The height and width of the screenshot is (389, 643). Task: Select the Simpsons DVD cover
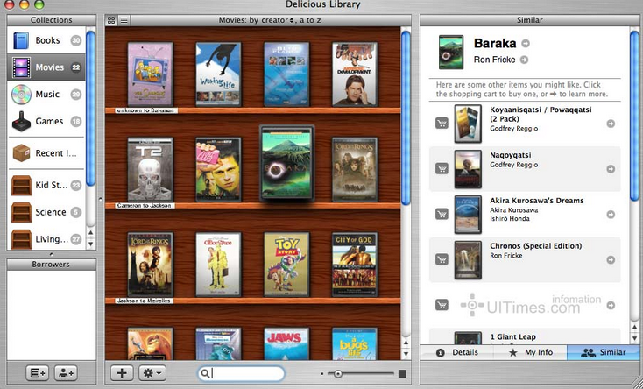click(x=150, y=74)
